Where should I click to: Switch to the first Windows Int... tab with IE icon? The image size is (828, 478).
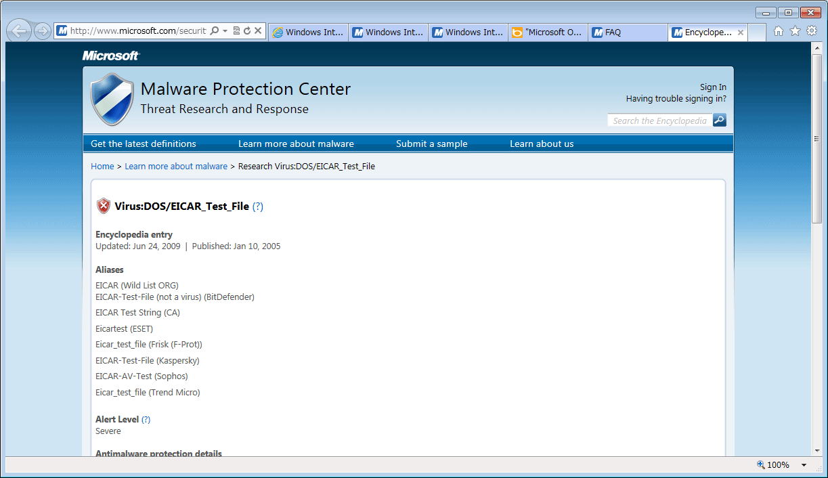[309, 32]
